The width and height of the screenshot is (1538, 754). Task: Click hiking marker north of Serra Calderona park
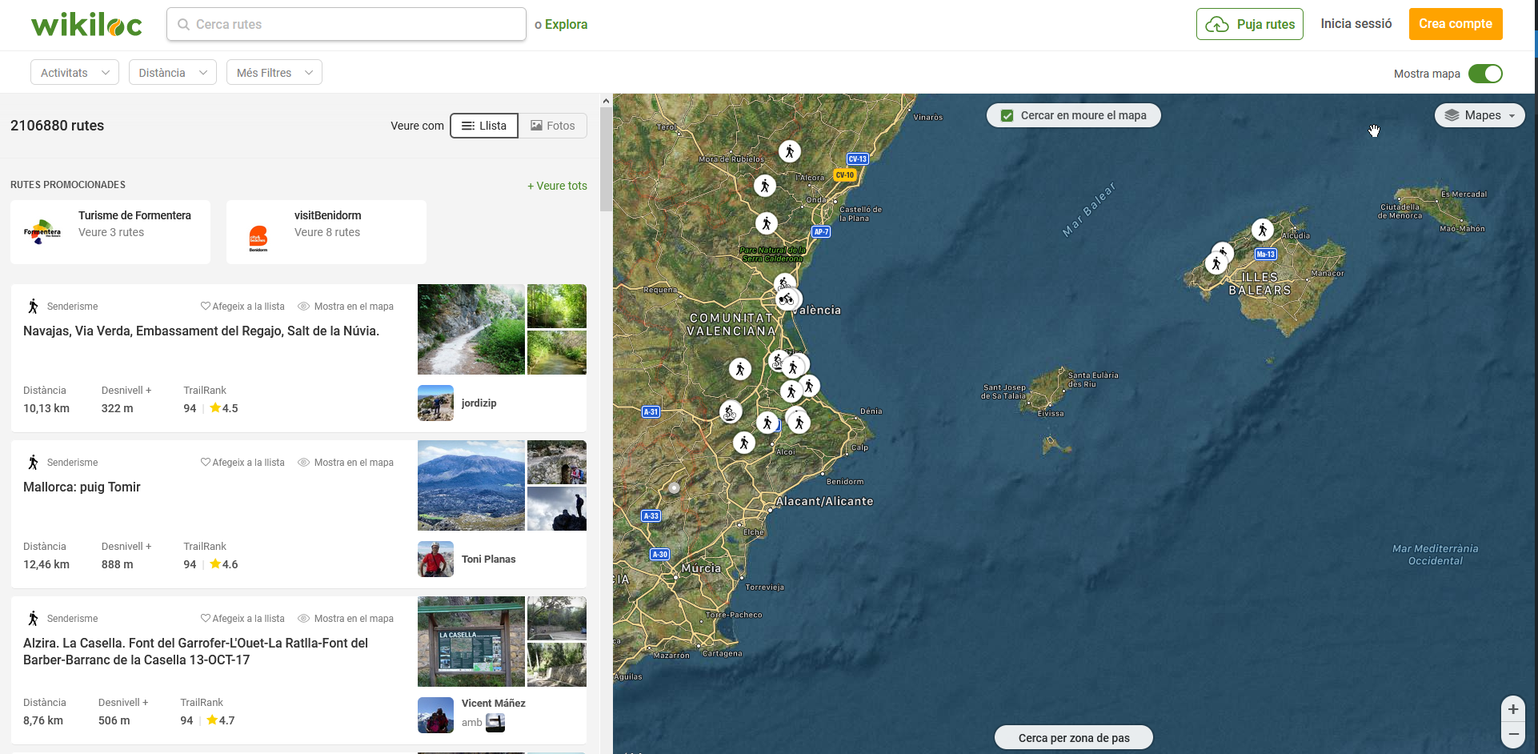[x=766, y=223]
